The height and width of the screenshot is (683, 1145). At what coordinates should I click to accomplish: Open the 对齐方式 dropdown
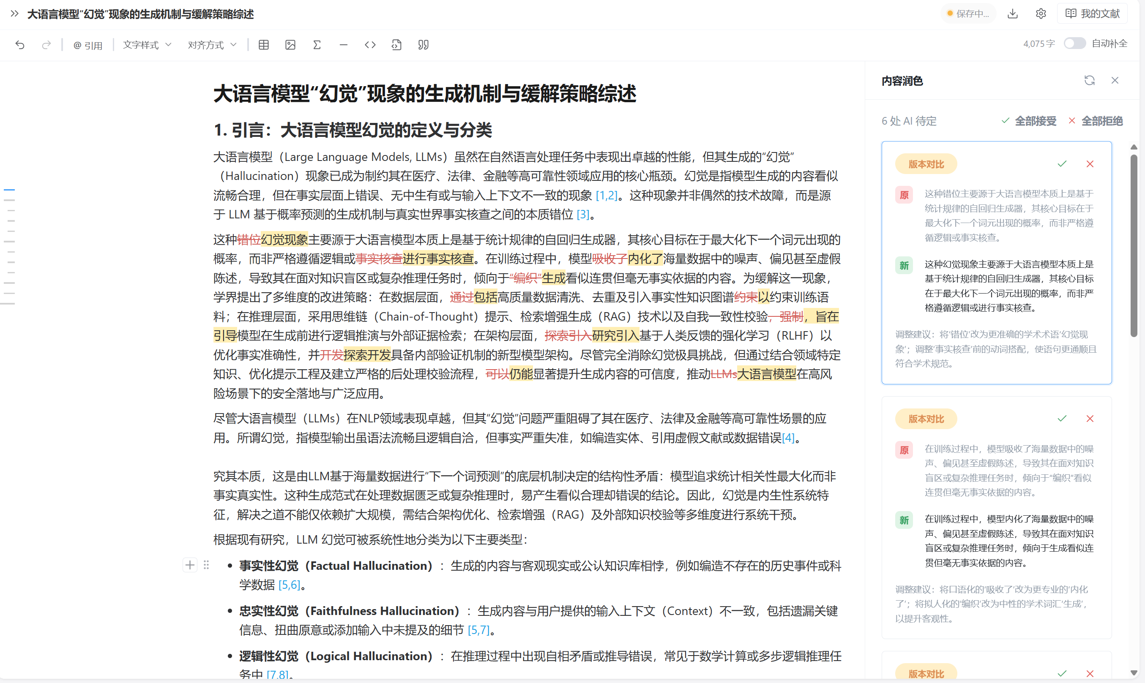click(x=212, y=45)
